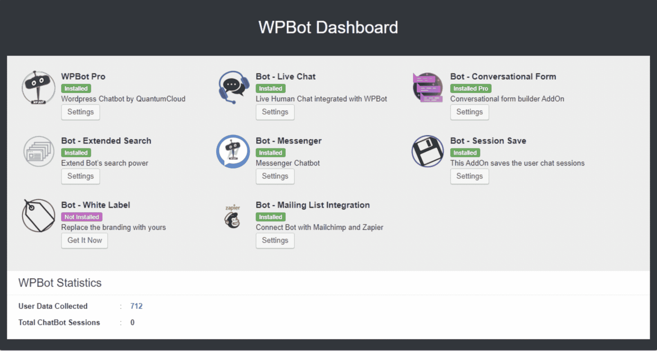
Task: Click the Session Save floppy disk icon
Action: click(x=428, y=151)
